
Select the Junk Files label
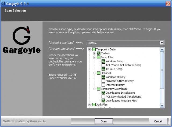(102, 105)
